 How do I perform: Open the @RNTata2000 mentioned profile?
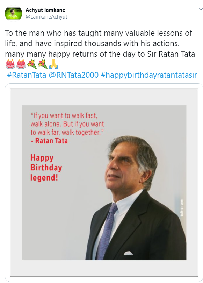[x=74, y=75]
